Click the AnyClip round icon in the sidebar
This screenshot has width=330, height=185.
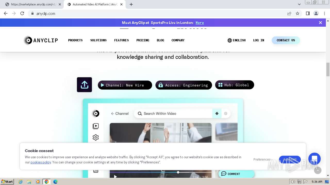[x=96, y=113]
